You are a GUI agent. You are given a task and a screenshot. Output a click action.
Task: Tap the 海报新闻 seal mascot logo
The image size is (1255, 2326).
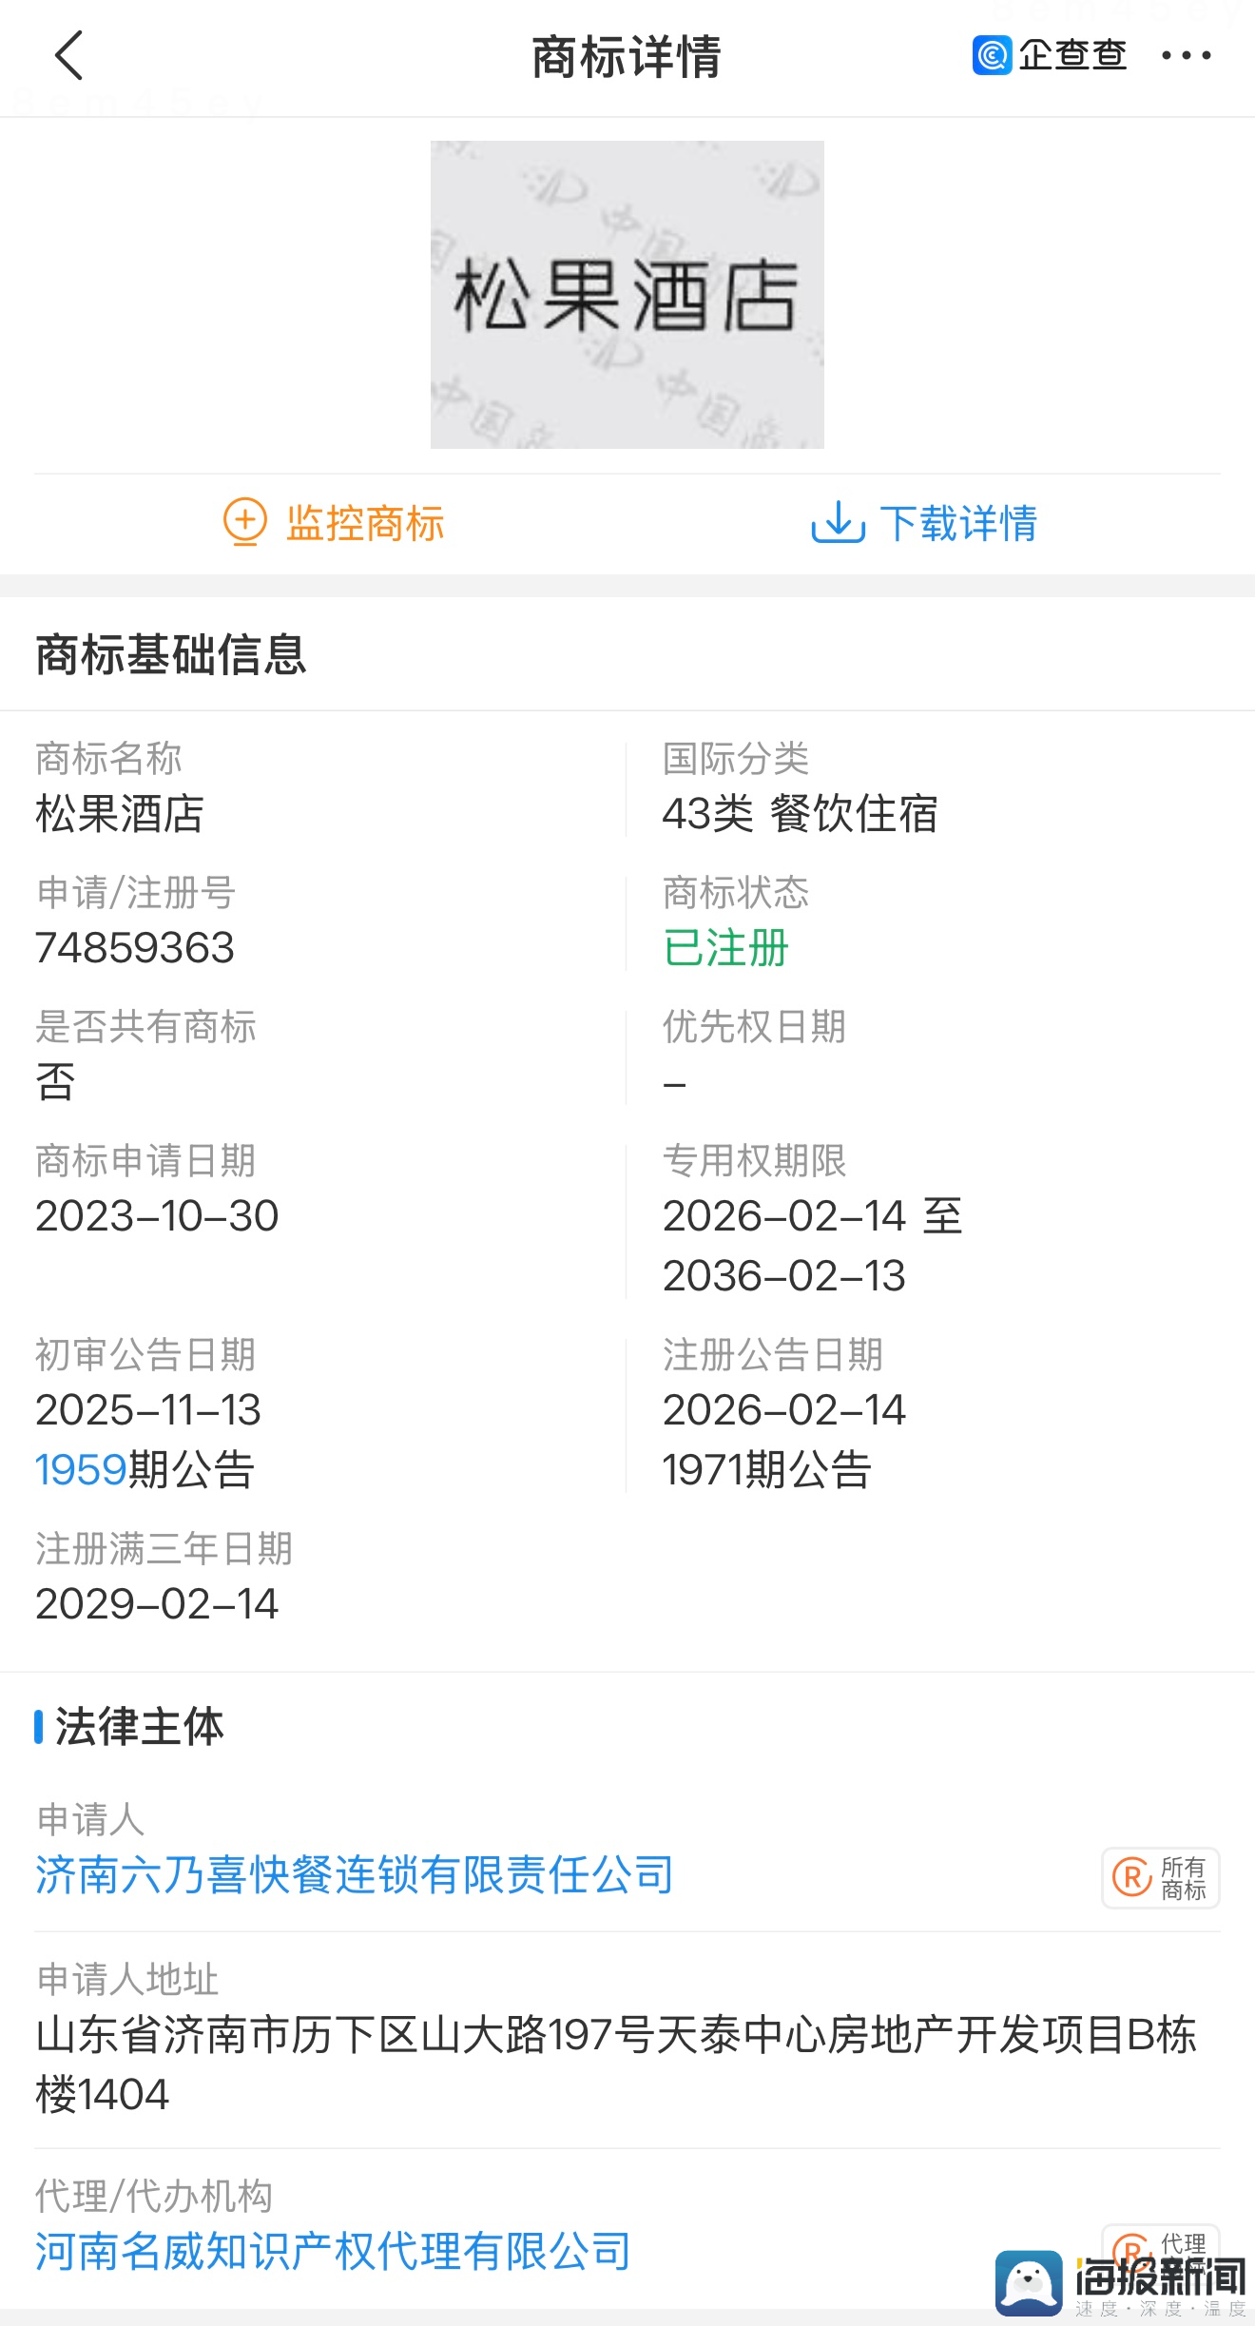[1029, 2282]
